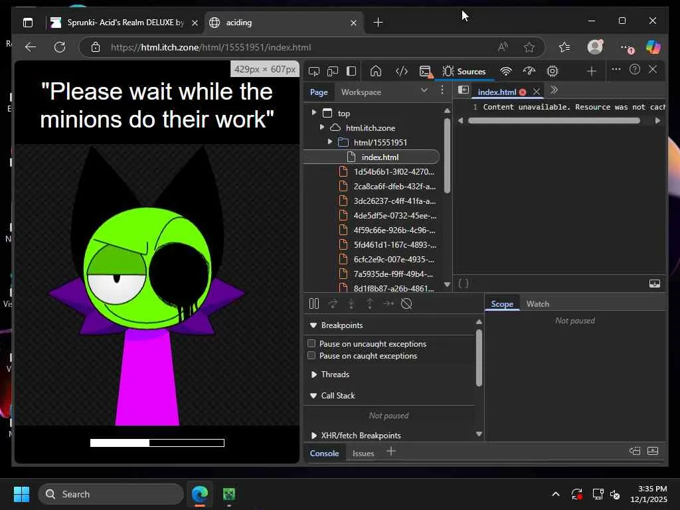Open the Issues drawer tab

[363, 453]
